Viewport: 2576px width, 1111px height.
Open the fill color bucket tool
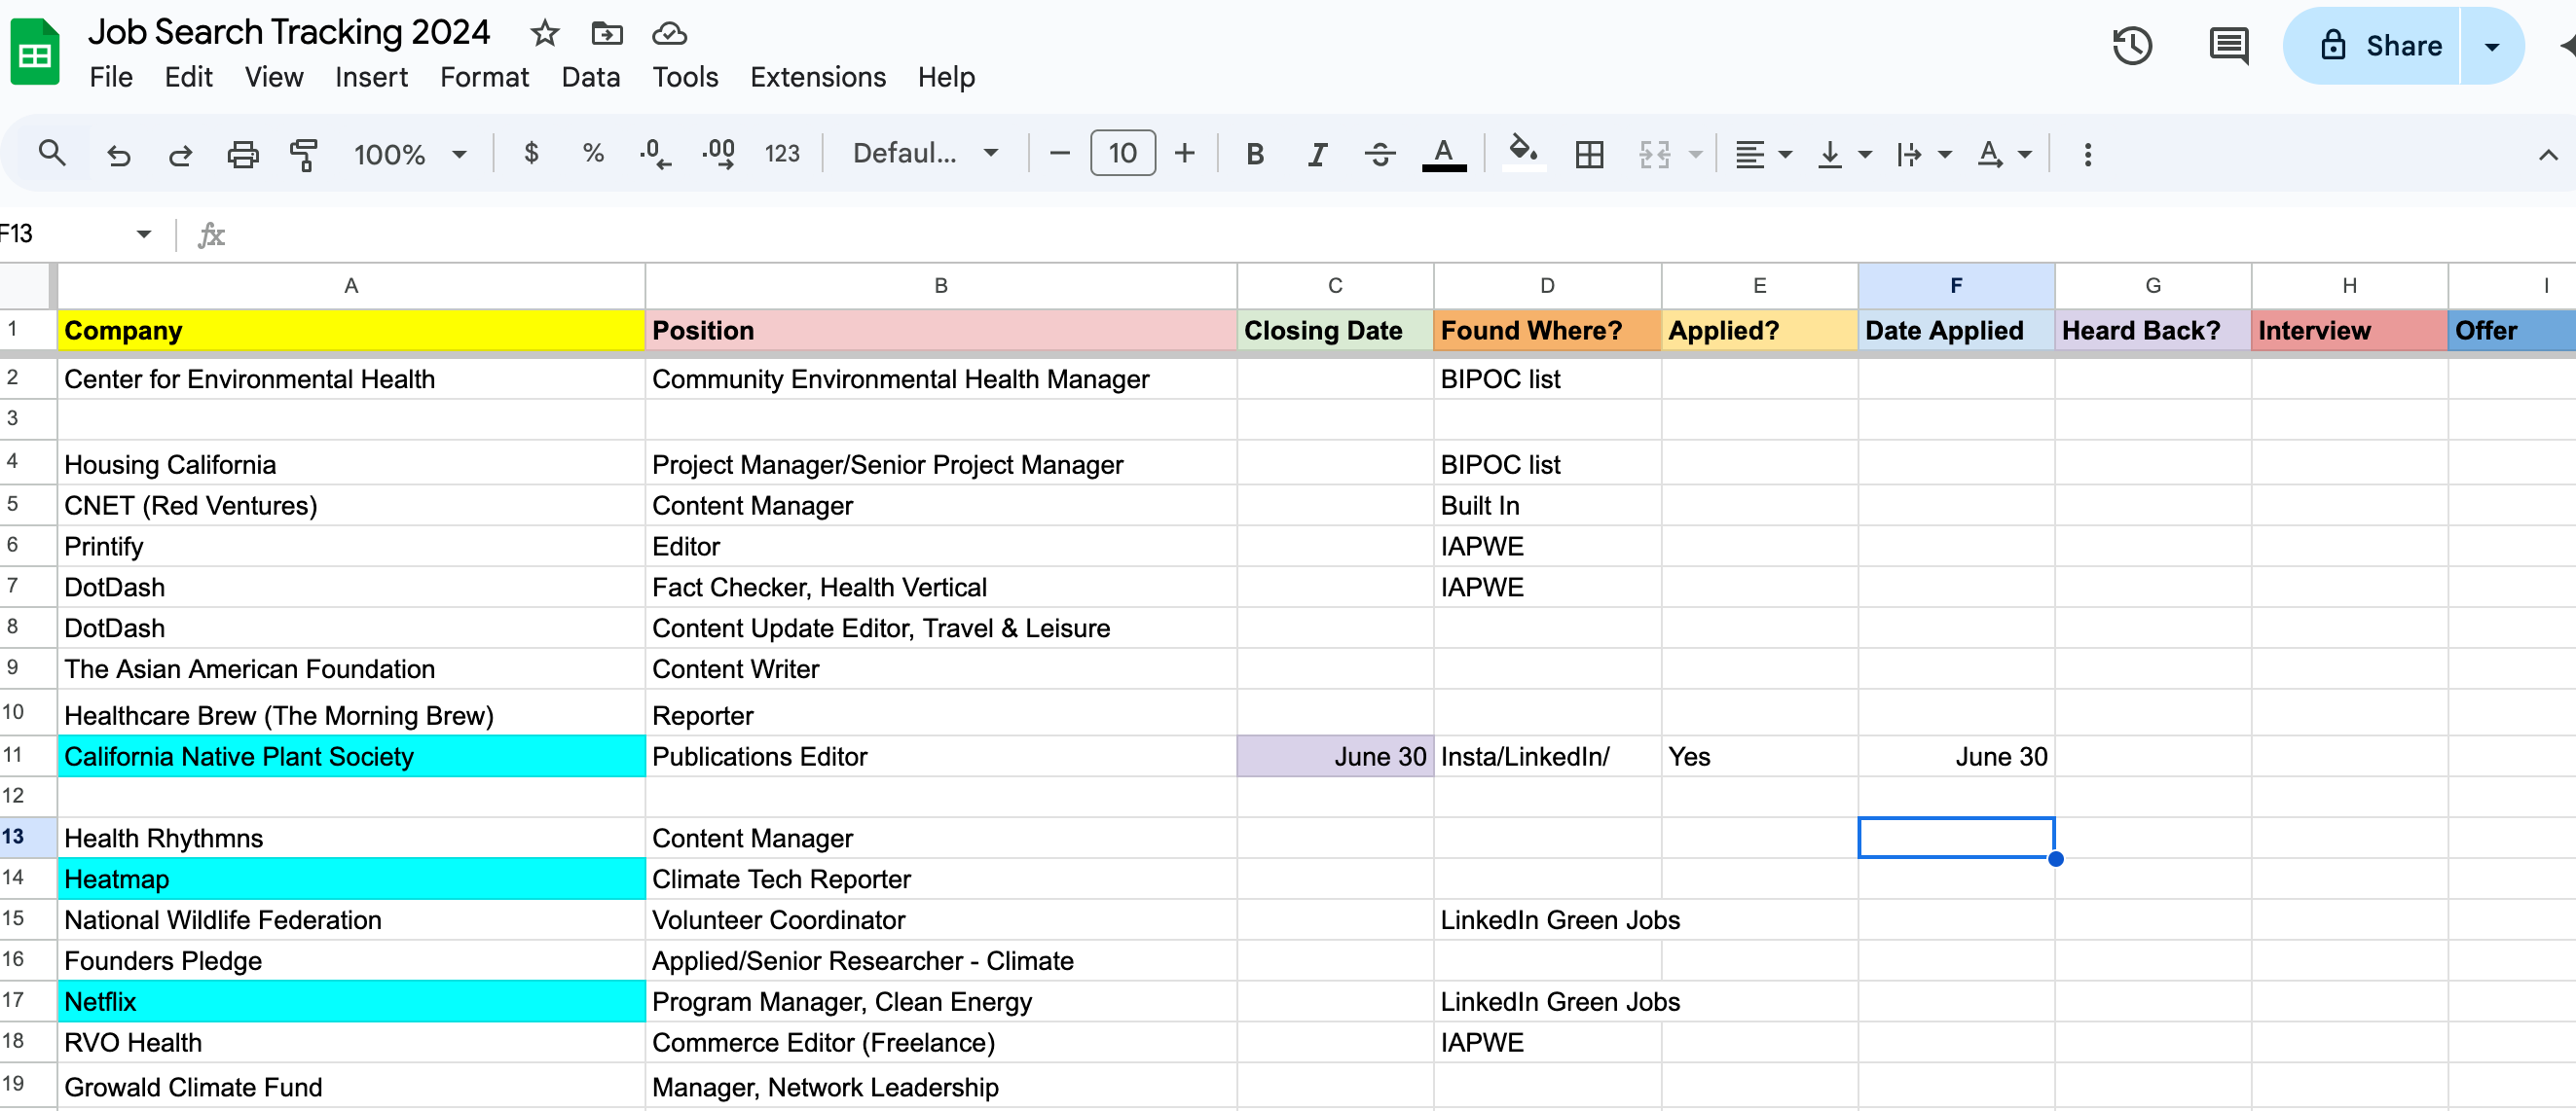[x=1522, y=153]
